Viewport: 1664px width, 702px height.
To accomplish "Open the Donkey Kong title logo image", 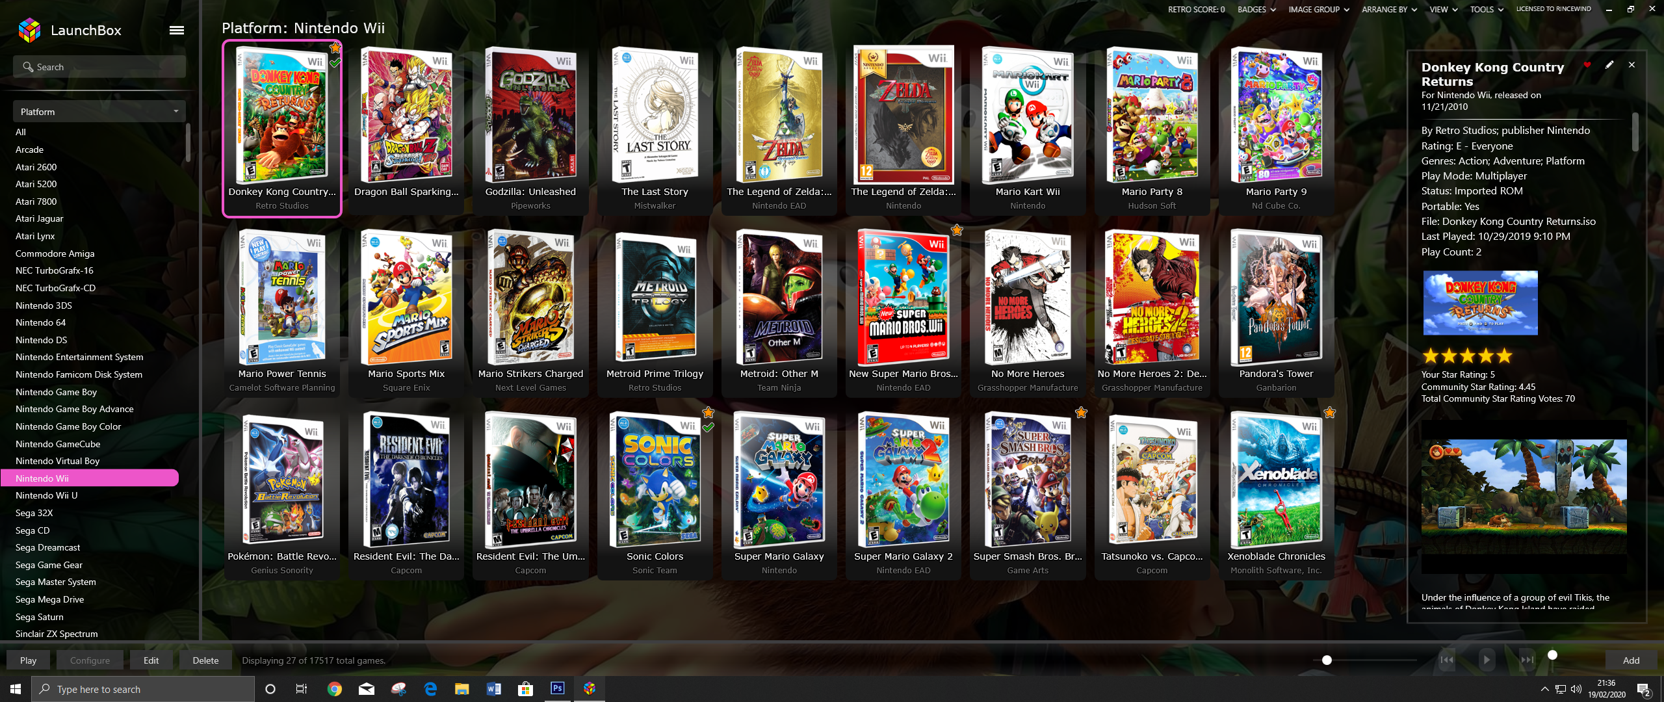I will tap(1480, 303).
